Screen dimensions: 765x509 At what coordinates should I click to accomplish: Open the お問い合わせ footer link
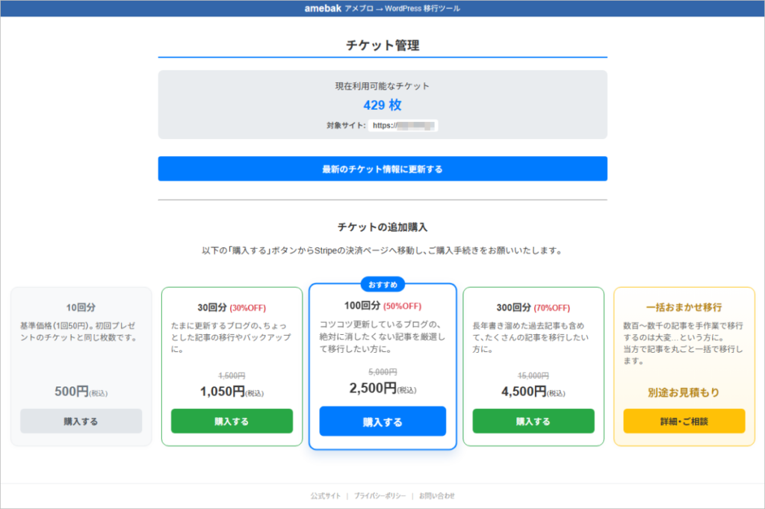436,496
